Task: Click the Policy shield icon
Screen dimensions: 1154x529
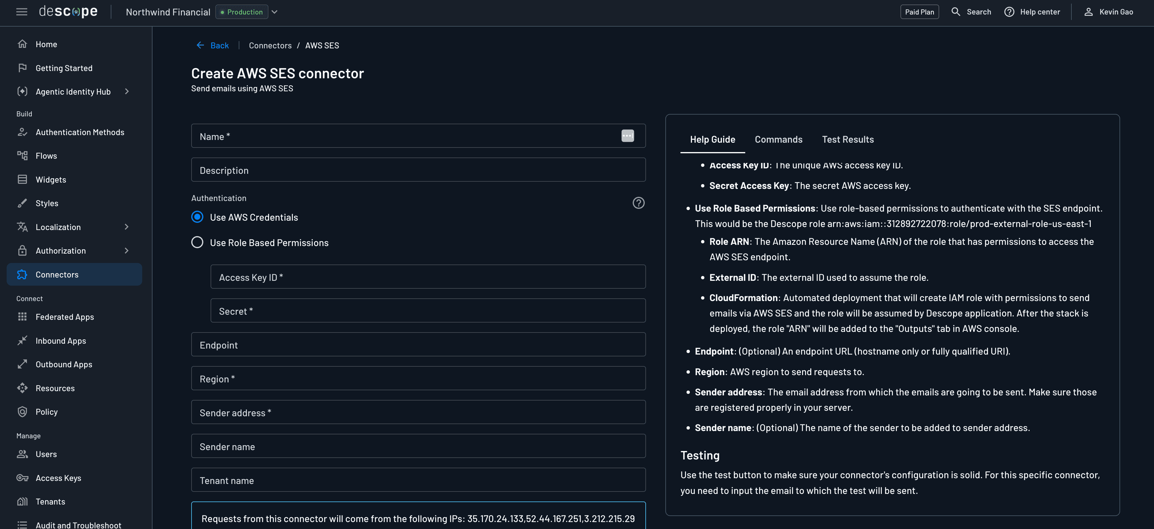Action: tap(22, 412)
